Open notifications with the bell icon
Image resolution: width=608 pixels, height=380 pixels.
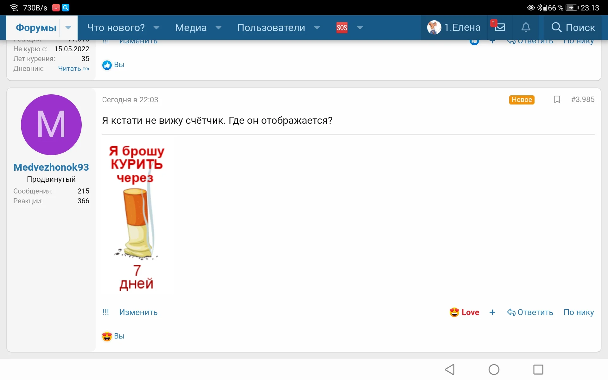526,28
